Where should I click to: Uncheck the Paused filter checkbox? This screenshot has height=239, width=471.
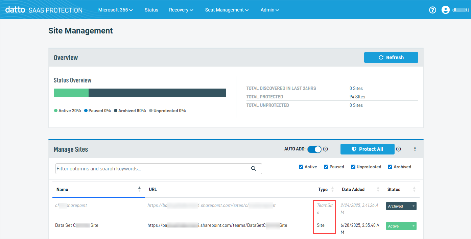tap(326, 167)
